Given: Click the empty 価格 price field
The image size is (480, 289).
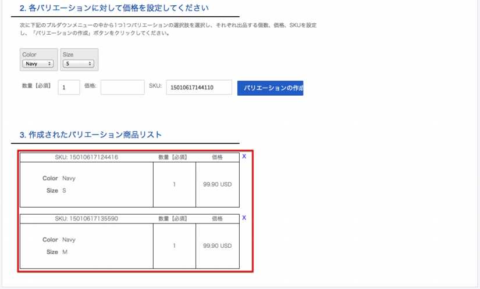Looking at the screenshot, I should coord(122,88).
